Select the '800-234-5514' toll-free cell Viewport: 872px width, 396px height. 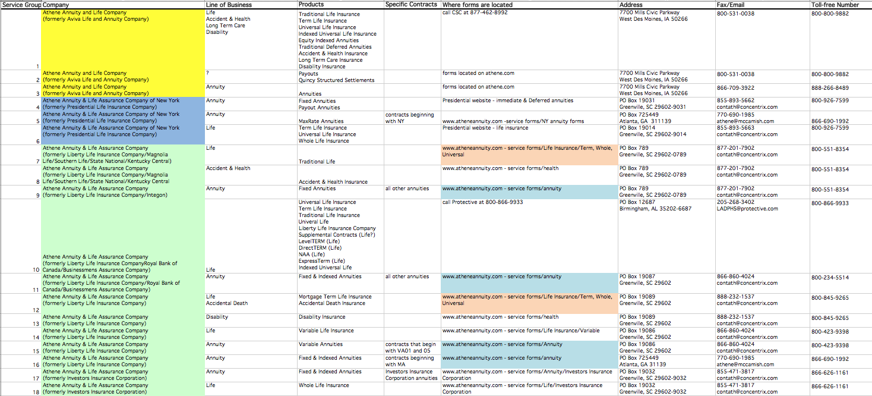point(841,283)
